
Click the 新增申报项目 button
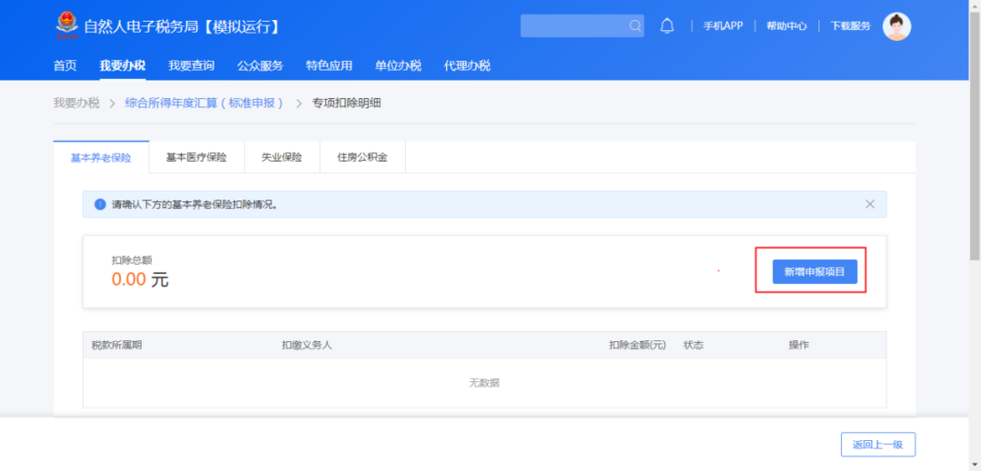pos(815,271)
